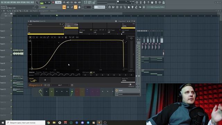Select the Bass preset tab
Viewport: 222px width, 125px height.
tap(58, 72)
